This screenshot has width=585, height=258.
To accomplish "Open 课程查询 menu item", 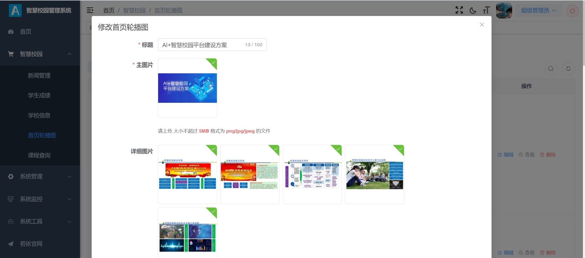I will 40,155.
